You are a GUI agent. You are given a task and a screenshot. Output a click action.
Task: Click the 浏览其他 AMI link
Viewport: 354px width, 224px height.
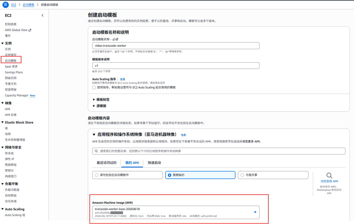329,181
